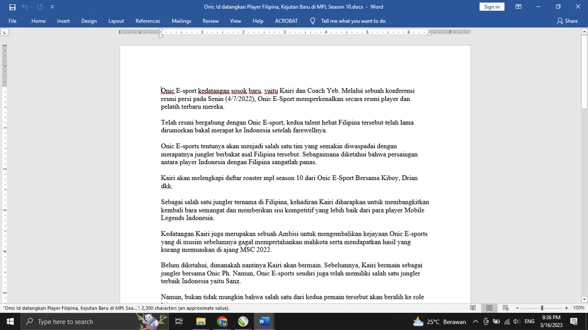
Task: Click the vertical scrollbar down arrow
Action: [x=584, y=299]
